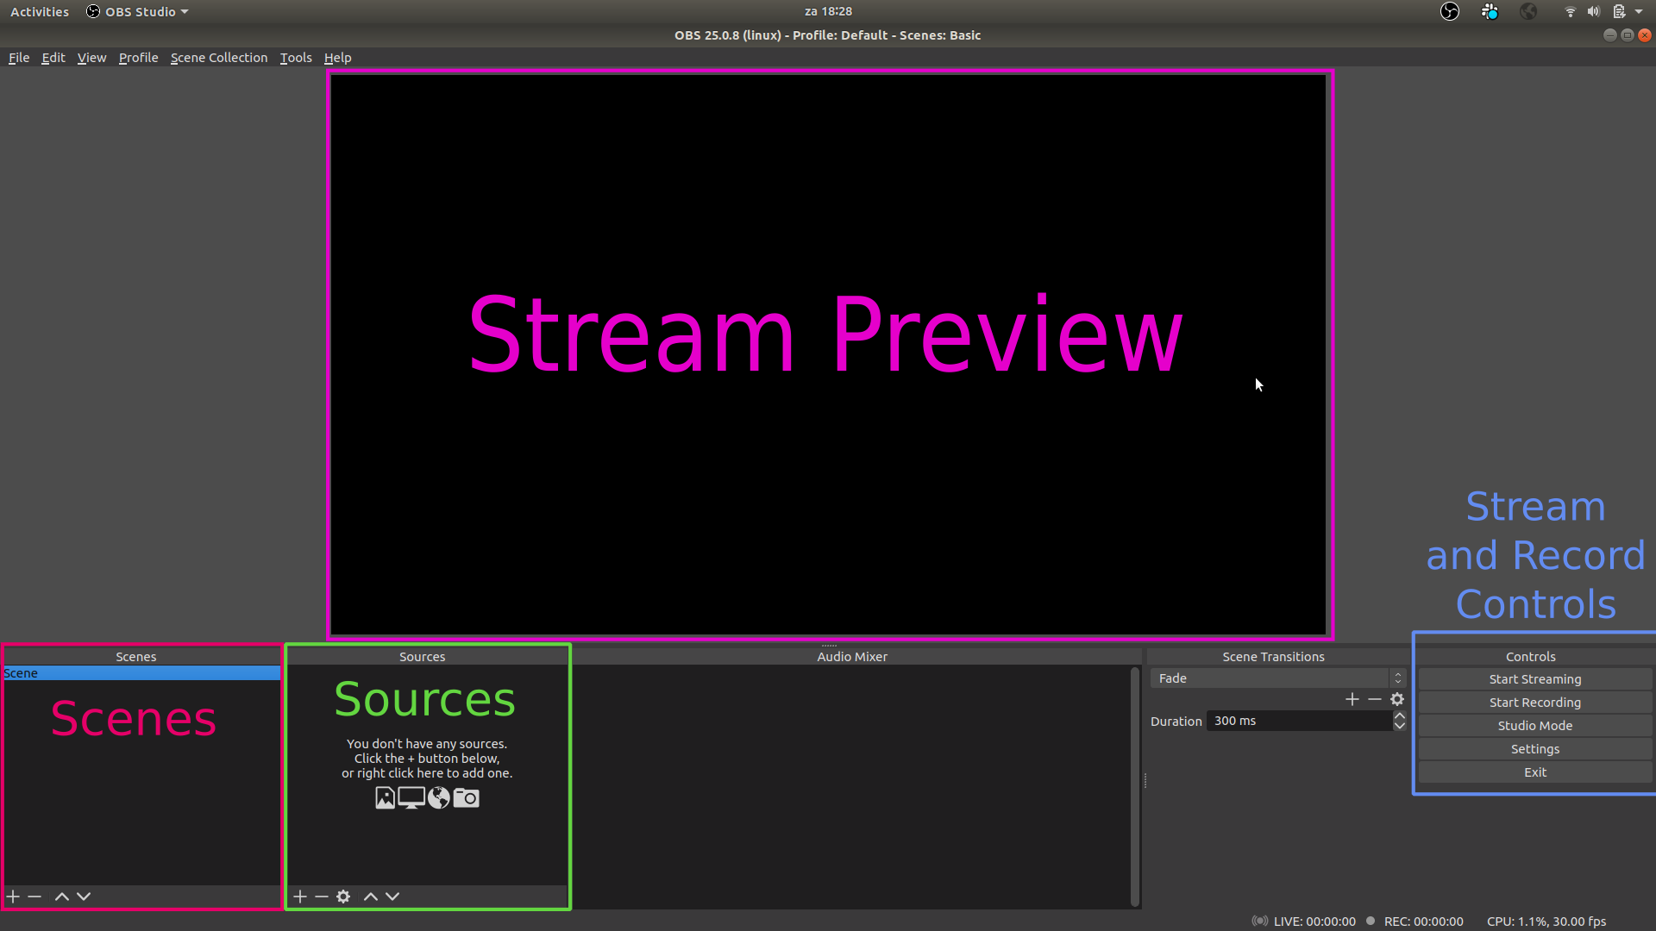Click Start Streaming button
This screenshot has width=1656, height=931.
point(1534,678)
